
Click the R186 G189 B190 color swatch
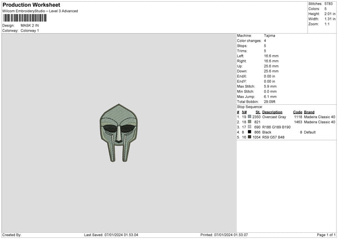(250, 127)
